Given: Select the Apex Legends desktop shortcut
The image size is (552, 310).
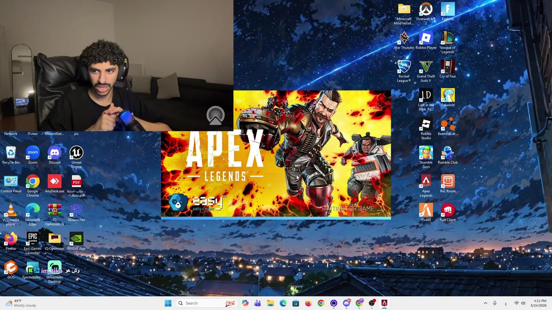Looking at the screenshot, I should [x=426, y=186].
